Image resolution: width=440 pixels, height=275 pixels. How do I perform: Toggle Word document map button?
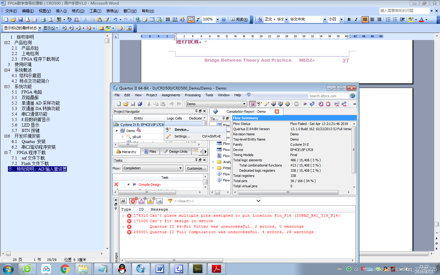tap(191, 19)
